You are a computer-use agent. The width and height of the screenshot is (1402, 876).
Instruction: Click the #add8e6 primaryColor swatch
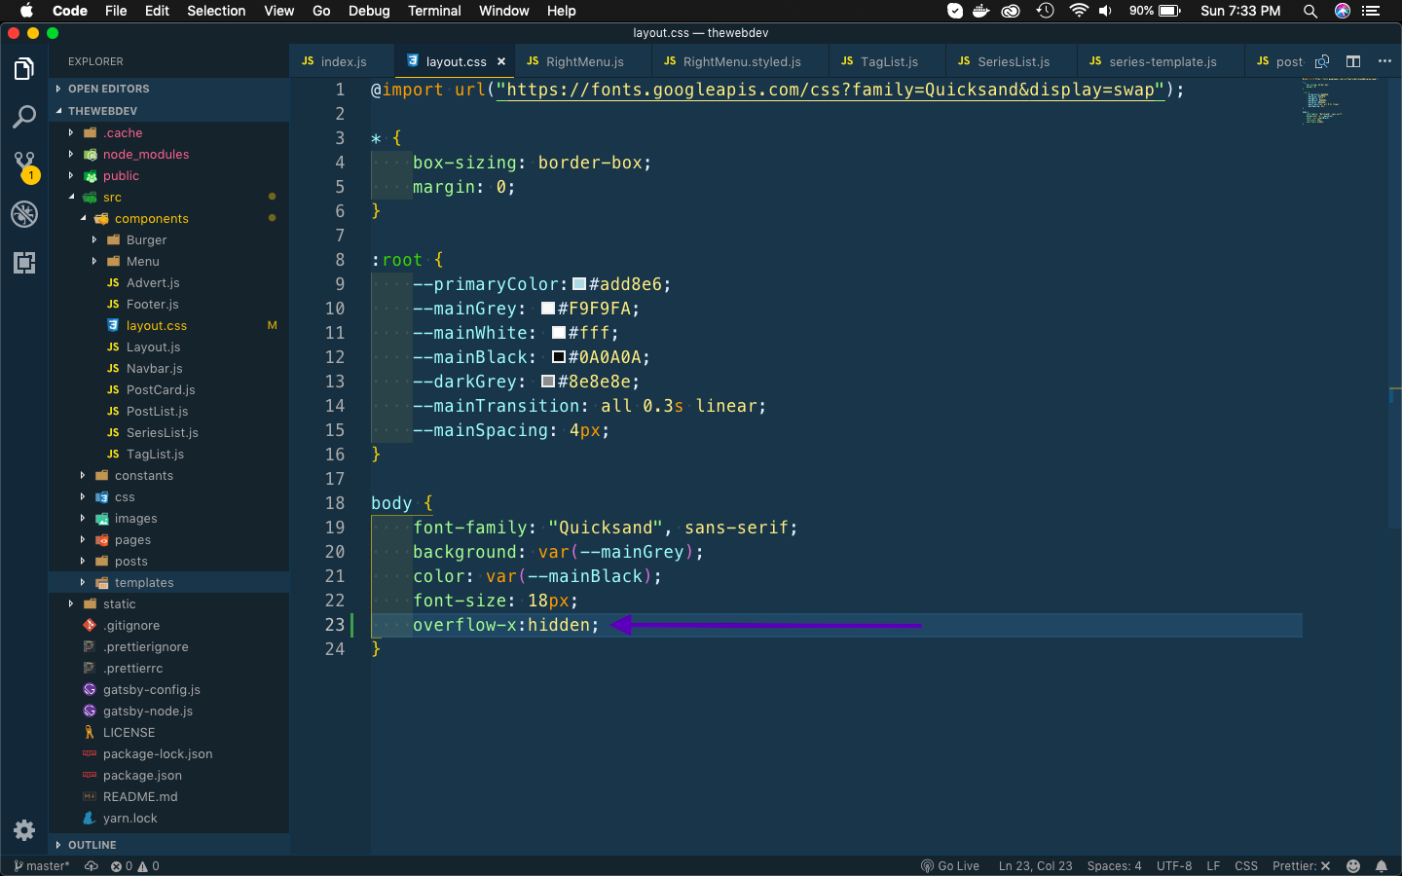pyautogui.click(x=579, y=284)
